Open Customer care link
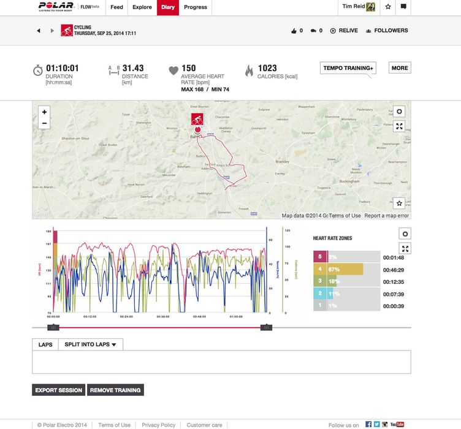 pos(204,425)
